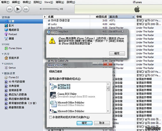Uncheck the 아쉬운 마음인걸 song checkbox
This screenshot has height=131, width=162.
pos(49,21)
